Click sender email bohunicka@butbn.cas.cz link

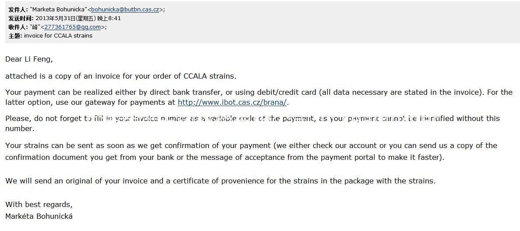pyautogui.click(x=125, y=10)
